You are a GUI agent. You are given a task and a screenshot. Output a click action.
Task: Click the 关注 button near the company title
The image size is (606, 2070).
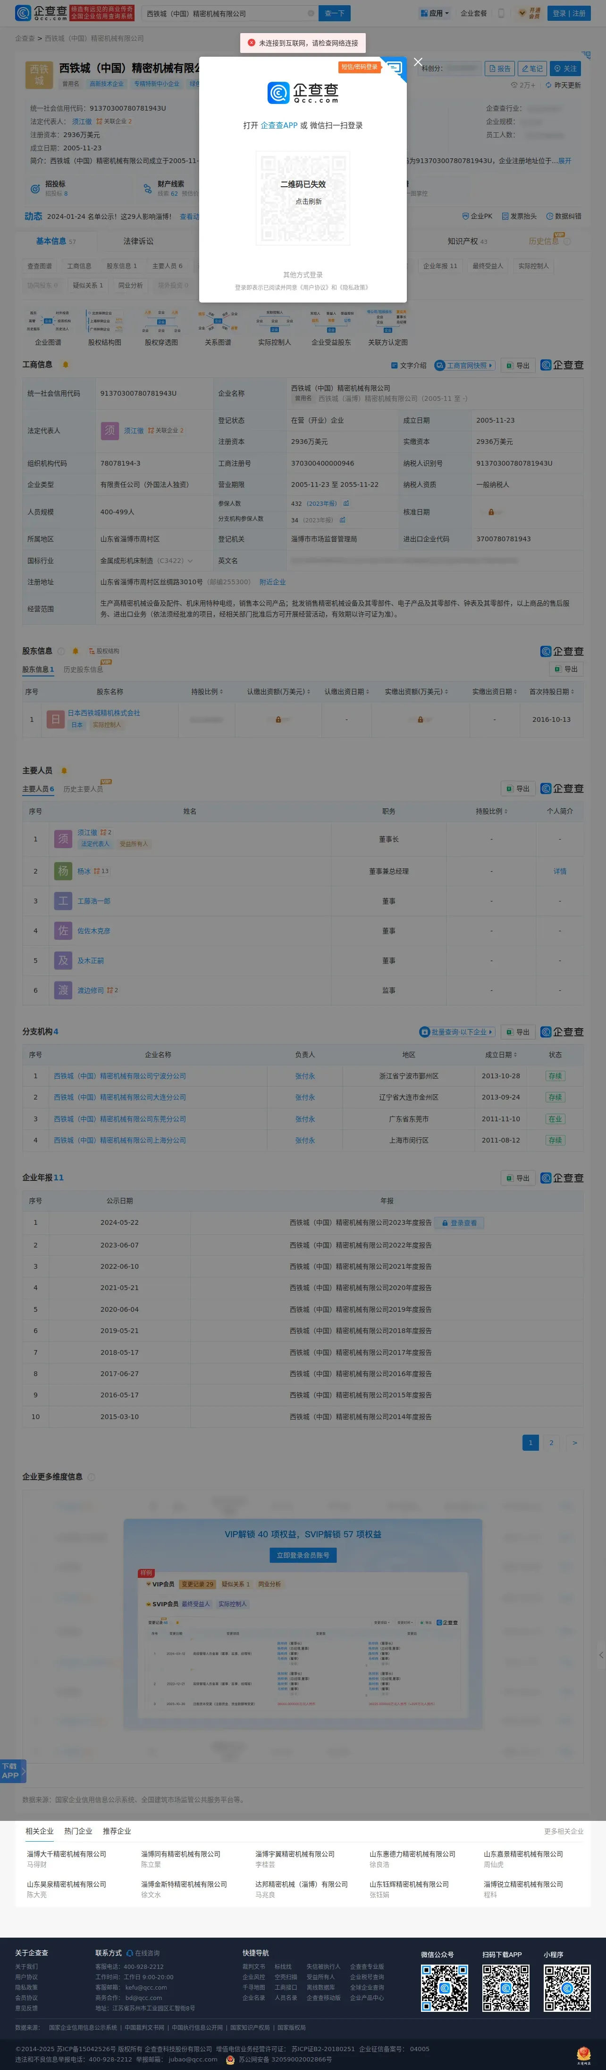click(565, 69)
